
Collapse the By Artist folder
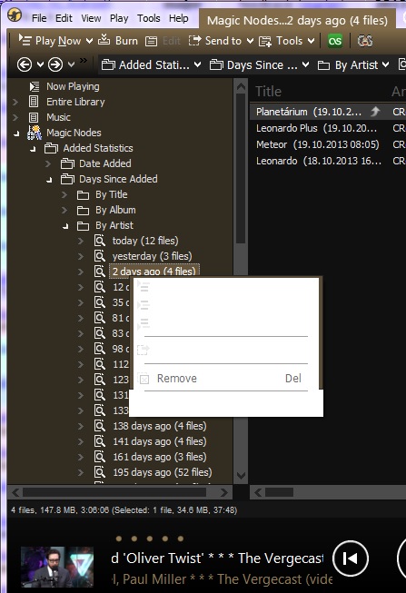coord(65,226)
